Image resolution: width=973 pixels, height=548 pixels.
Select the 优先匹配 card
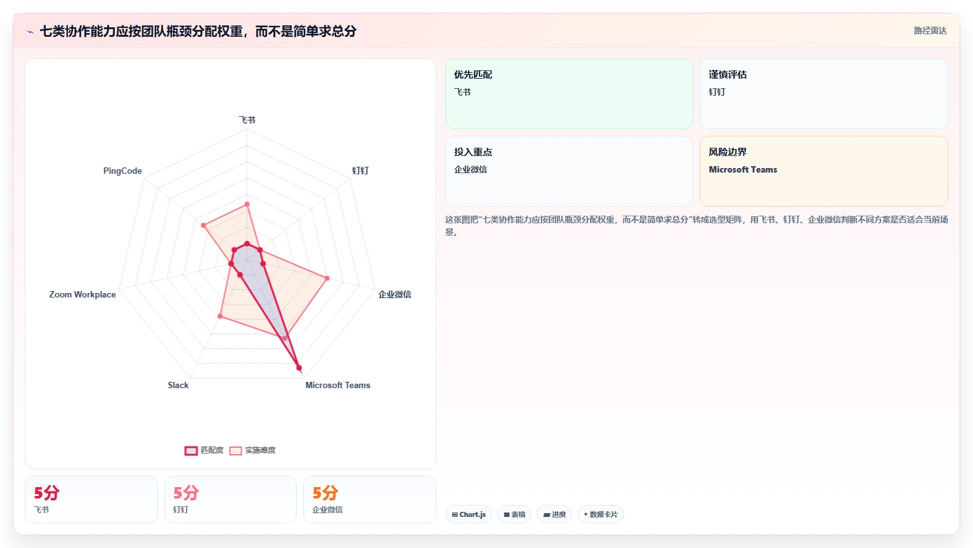(x=569, y=94)
